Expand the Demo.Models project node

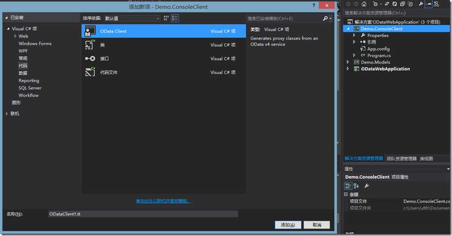tap(348, 62)
